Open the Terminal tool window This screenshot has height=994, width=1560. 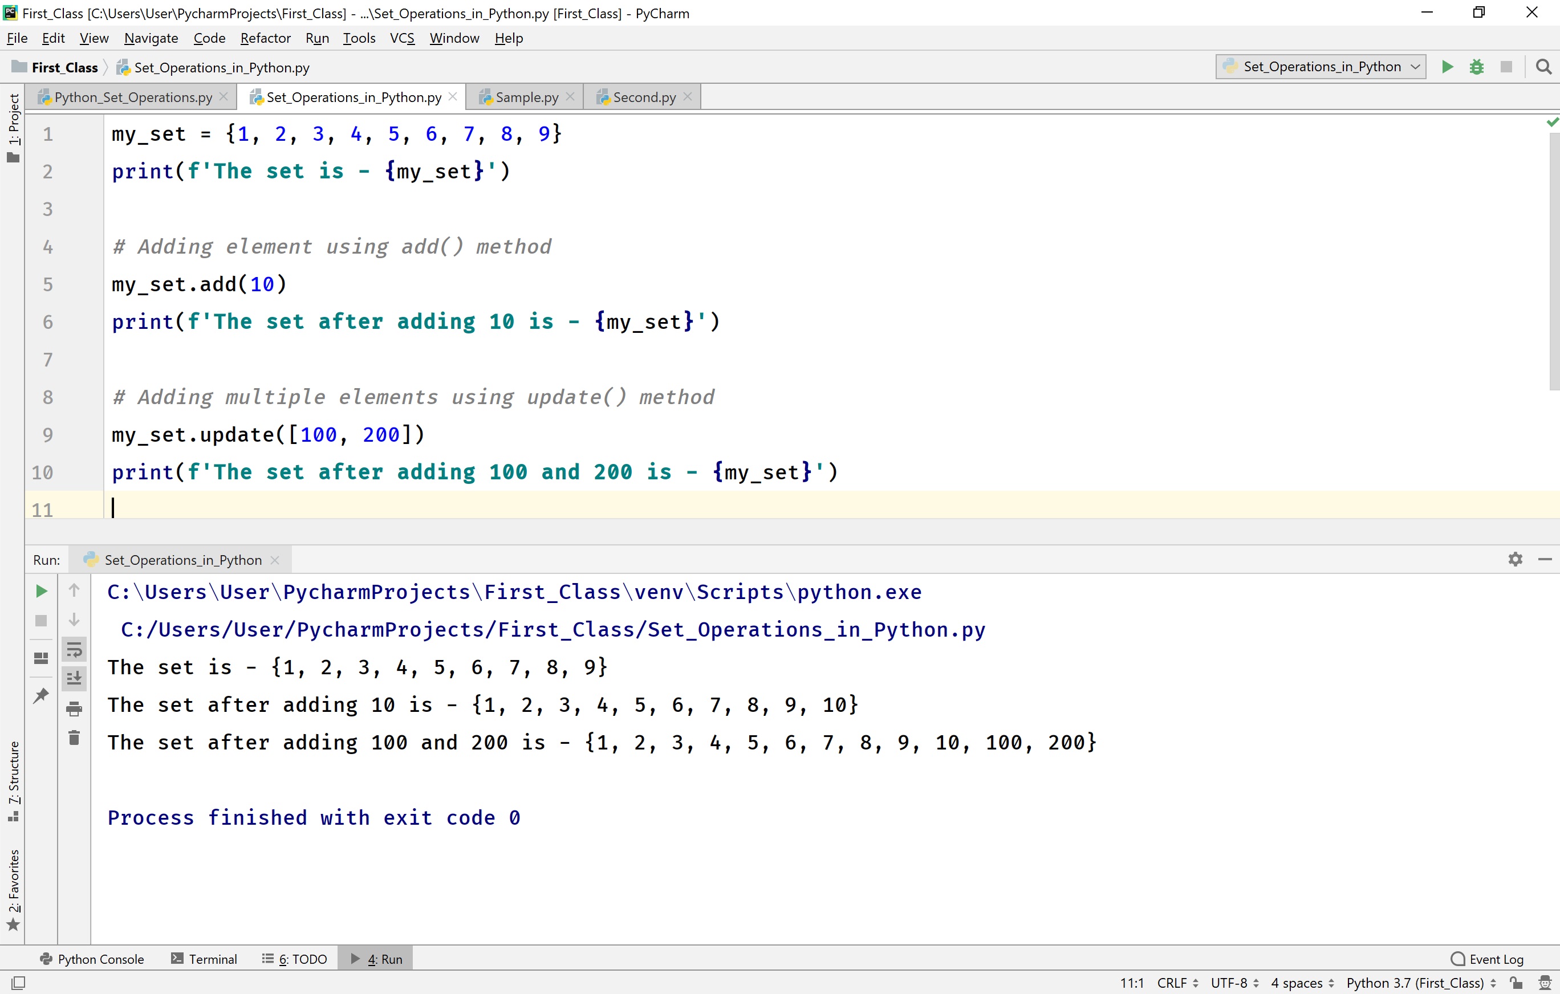[x=212, y=959]
